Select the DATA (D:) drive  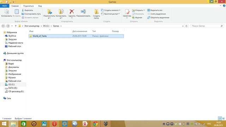[x=11, y=88]
